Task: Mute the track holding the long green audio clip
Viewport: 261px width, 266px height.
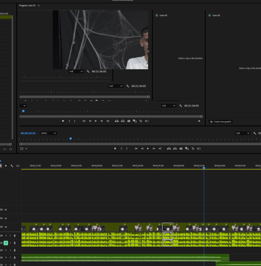Action: point(6,258)
